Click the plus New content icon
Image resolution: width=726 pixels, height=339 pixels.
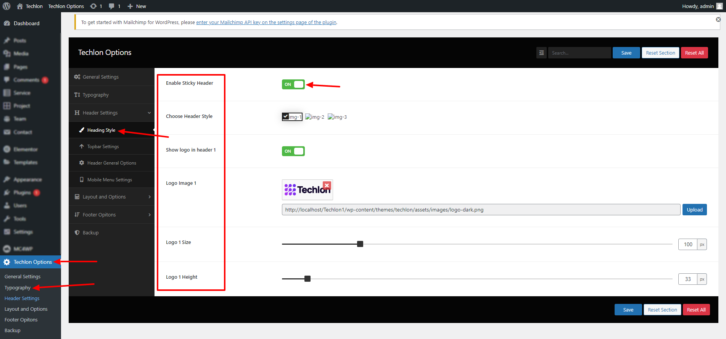pos(130,6)
